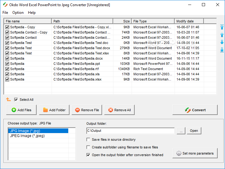Click the modify date 16-11-15 11:17
This screenshot has height=169, width=225.
[x=188, y=58]
